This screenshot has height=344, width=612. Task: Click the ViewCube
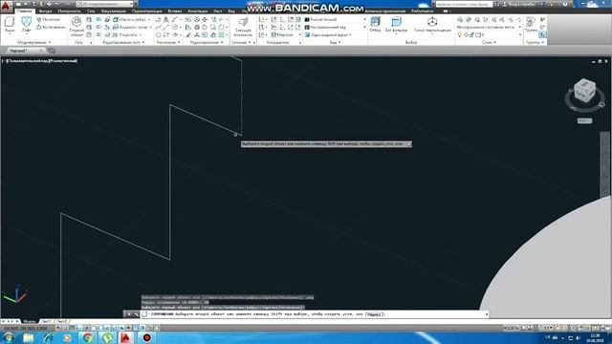(x=584, y=91)
